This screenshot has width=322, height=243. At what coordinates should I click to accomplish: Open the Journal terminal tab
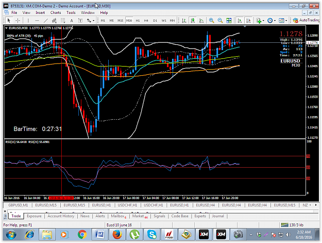pyautogui.click(x=218, y=216)
